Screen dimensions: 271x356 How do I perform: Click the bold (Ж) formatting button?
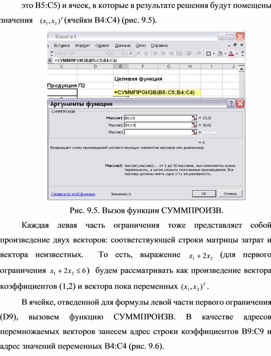pyautogui.click(x=131, y=53)
